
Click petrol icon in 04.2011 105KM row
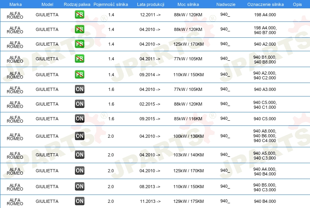click(79, 59)
